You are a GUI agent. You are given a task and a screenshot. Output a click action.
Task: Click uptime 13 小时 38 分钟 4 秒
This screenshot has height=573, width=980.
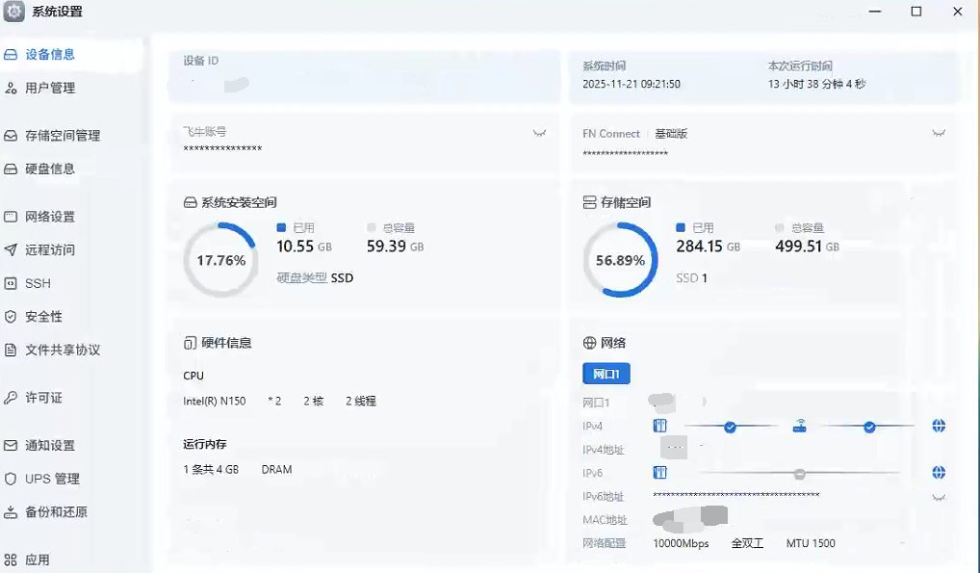click(817, 84)
